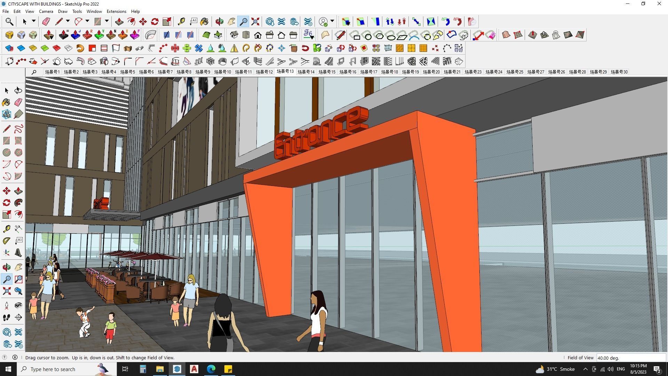
Task: Select the Tape Measure tool in top toolbar
Action: tap(181, 22)
